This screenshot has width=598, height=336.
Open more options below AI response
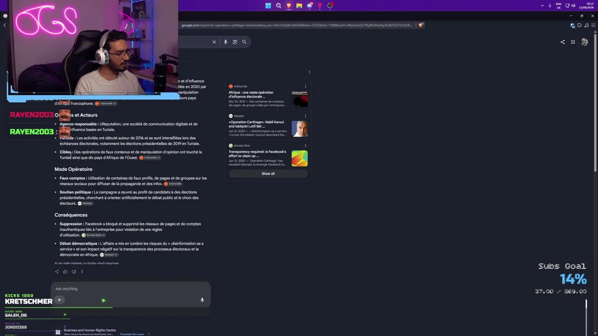point(82,272)
